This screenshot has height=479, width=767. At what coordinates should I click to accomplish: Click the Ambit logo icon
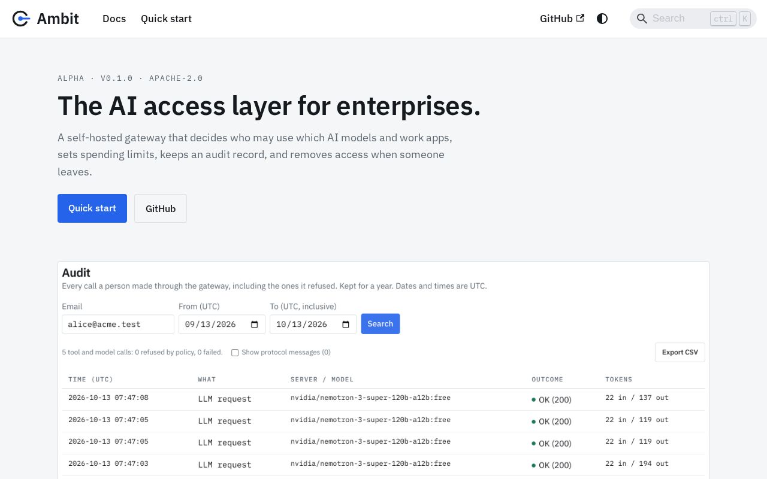click(x=21, y=19)
